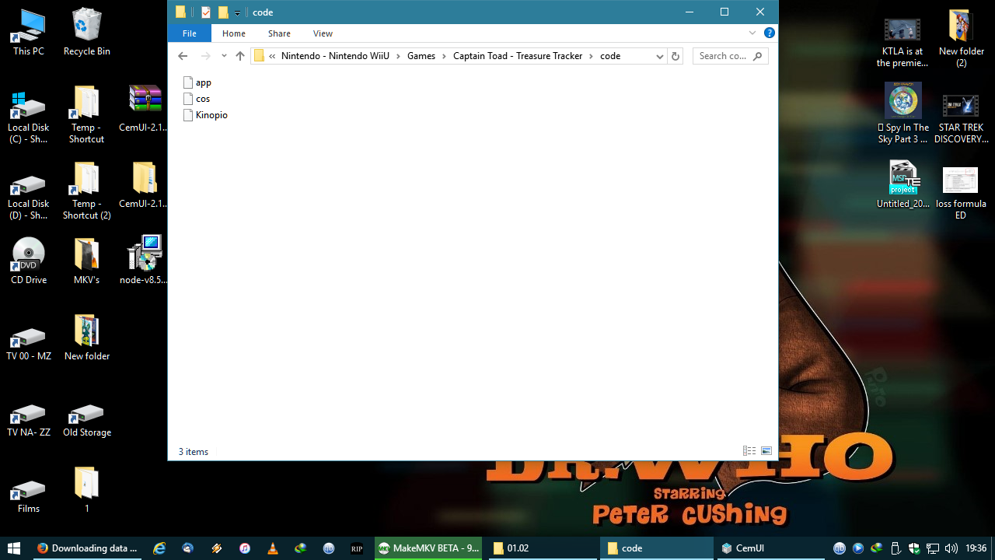The height and width of the screenshot is (560, 995).
Task: Open iTunes from the taskbar
Action: point(244,548)
